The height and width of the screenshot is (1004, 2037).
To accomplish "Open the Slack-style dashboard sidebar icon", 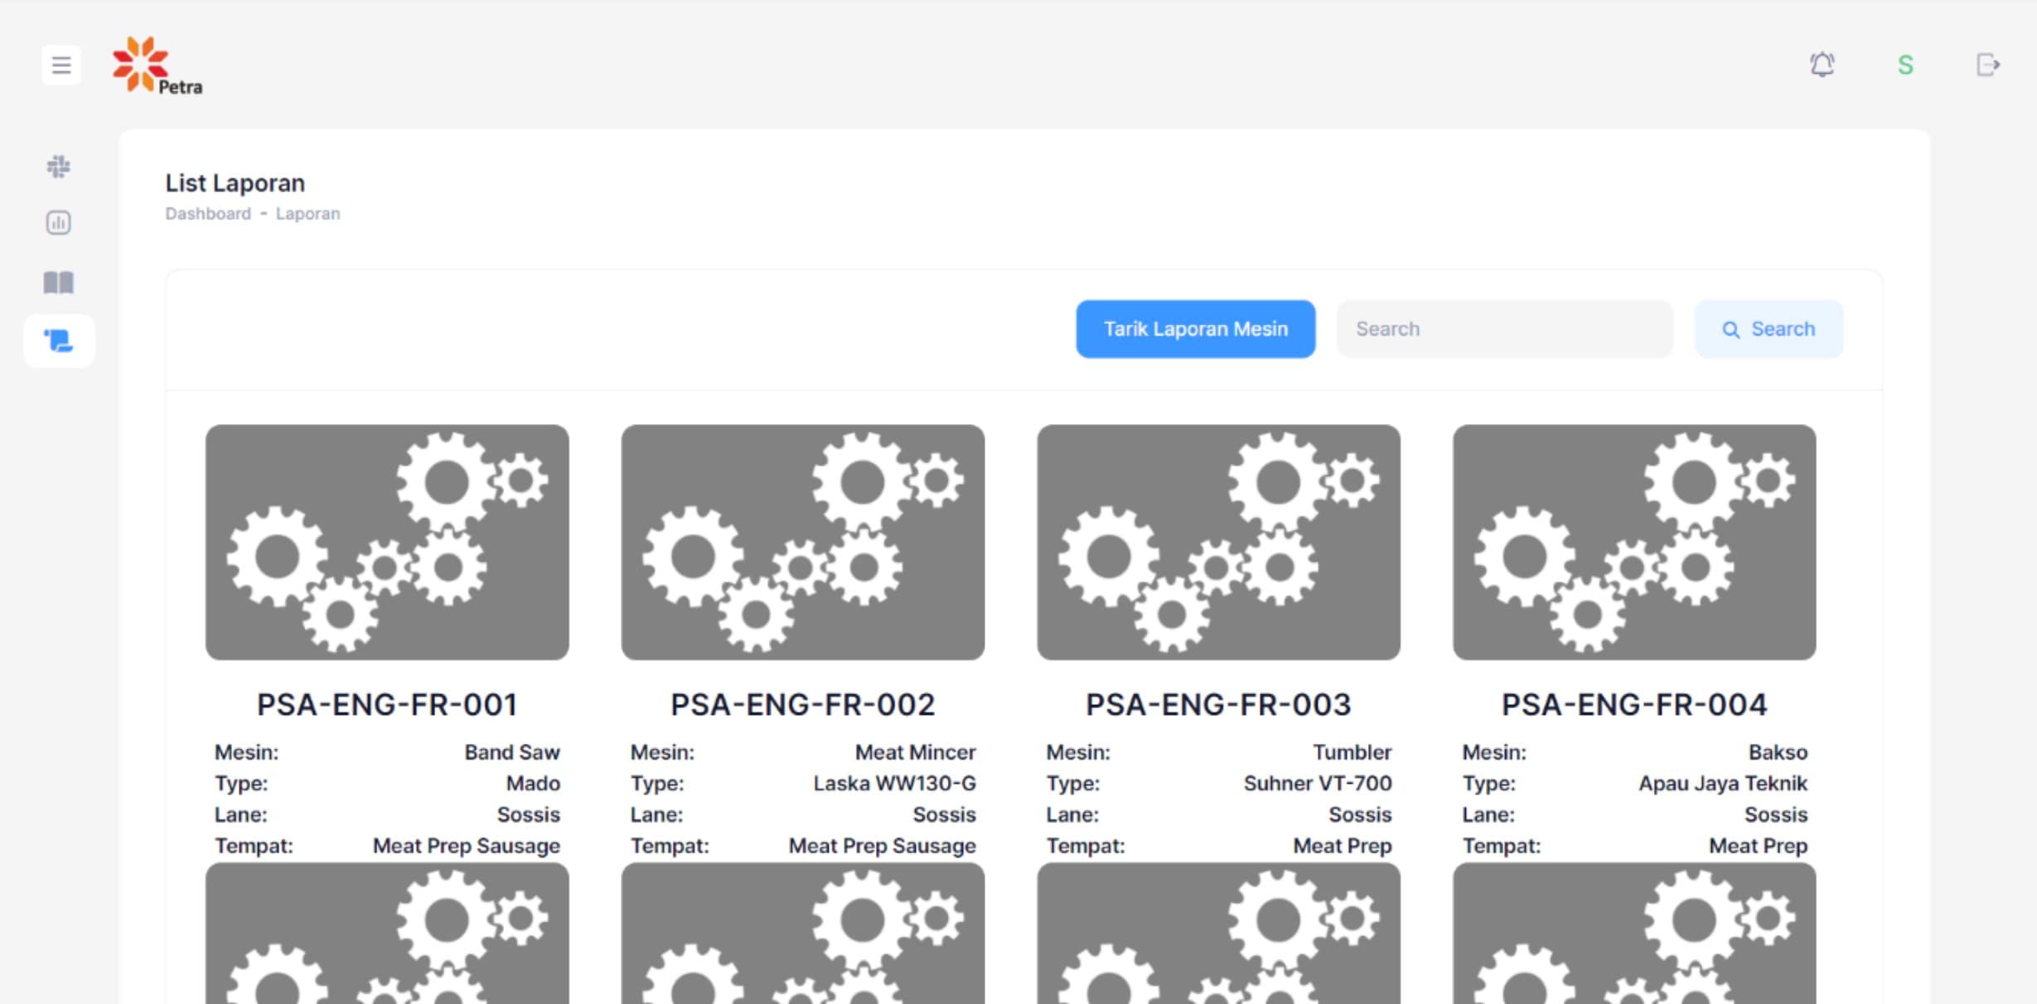I will pyautogui.click(x=59, y=167).
